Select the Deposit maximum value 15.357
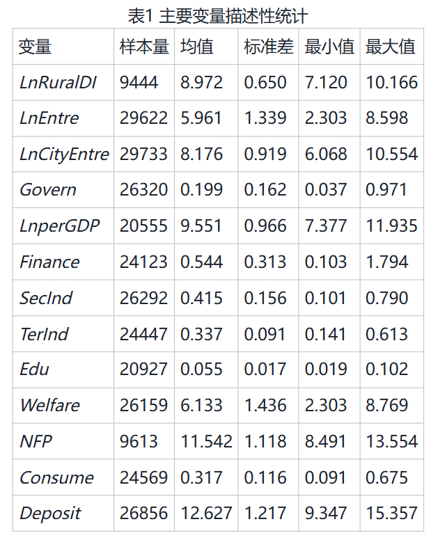Screen dimensions: 431x540 point(391,514)
